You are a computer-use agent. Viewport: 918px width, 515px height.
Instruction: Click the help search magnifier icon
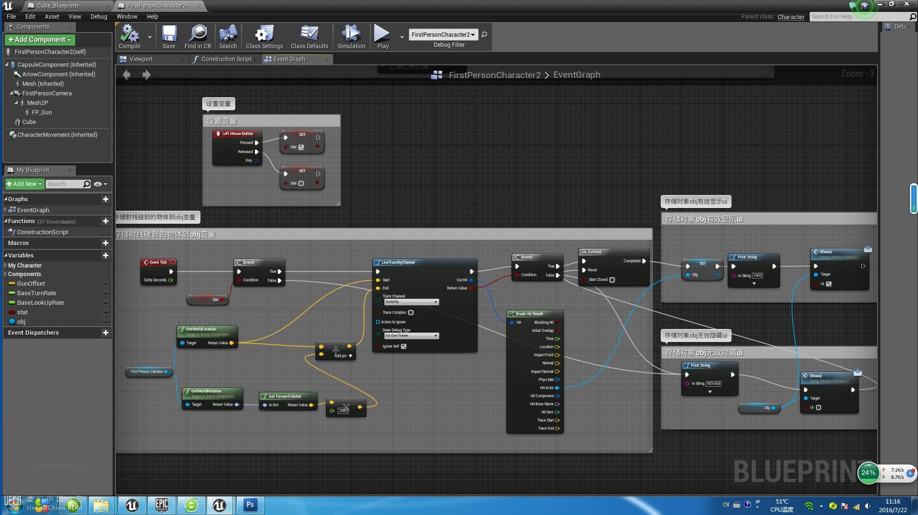coord(913,17)
